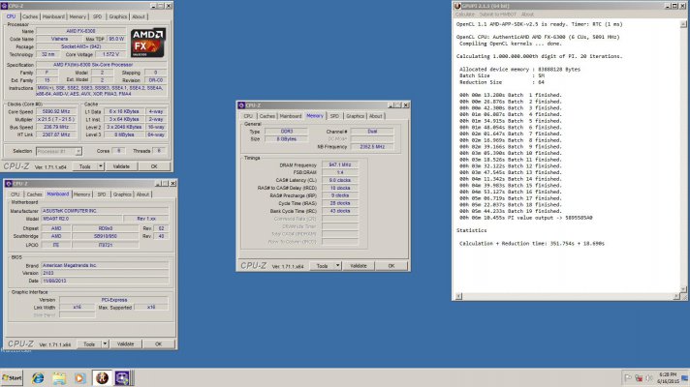690x387 pixels.
Task: Switch to Caches tab in CPU window
Action: (30, 16)
